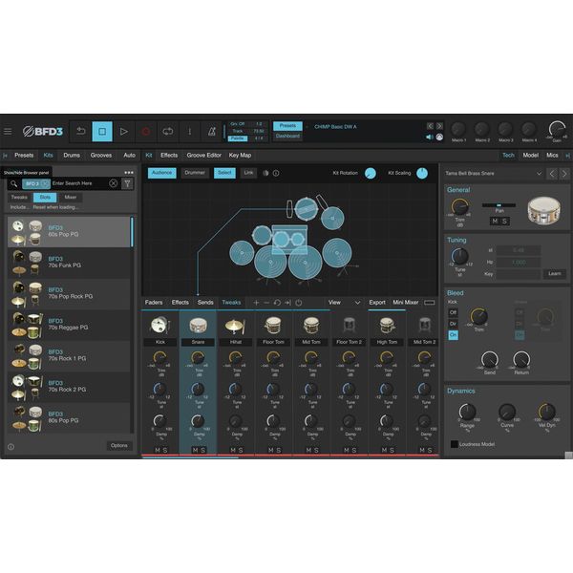Switch to the Groove Editor tab
The height and width of the screenshot is (573, 573).
[204, 156]
